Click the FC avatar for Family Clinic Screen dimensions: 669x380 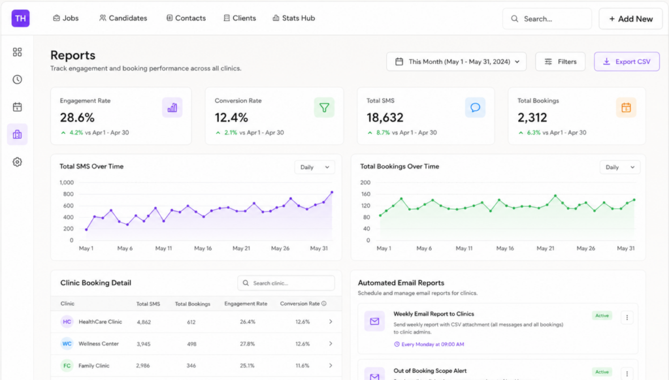pos(67,366)
